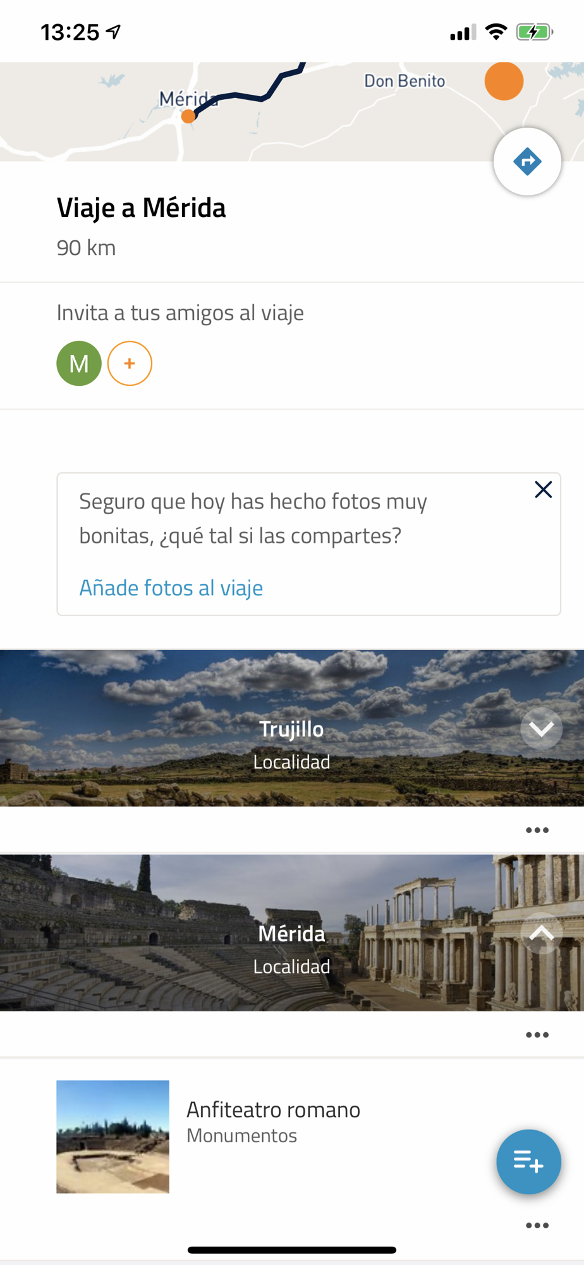
Task: Tap the Don Benito label on the map
Action: (x=405, y=81)
